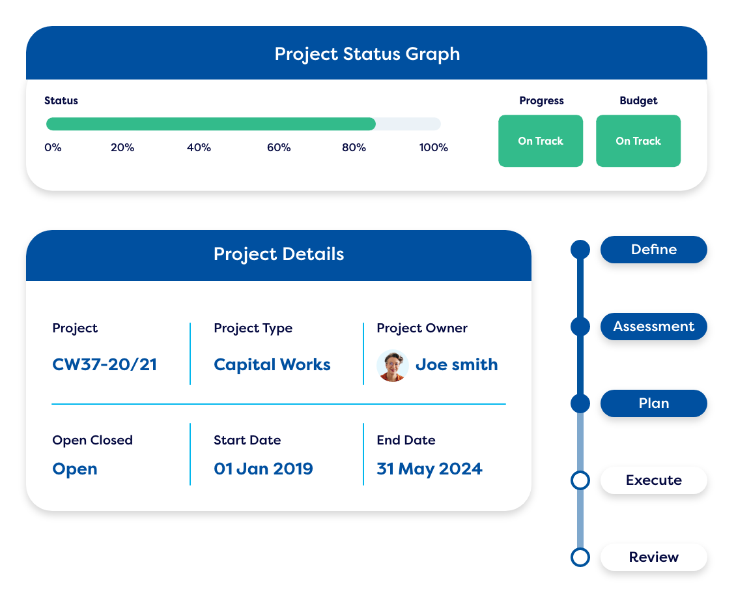Open the Define stage label

coord(653,250)
